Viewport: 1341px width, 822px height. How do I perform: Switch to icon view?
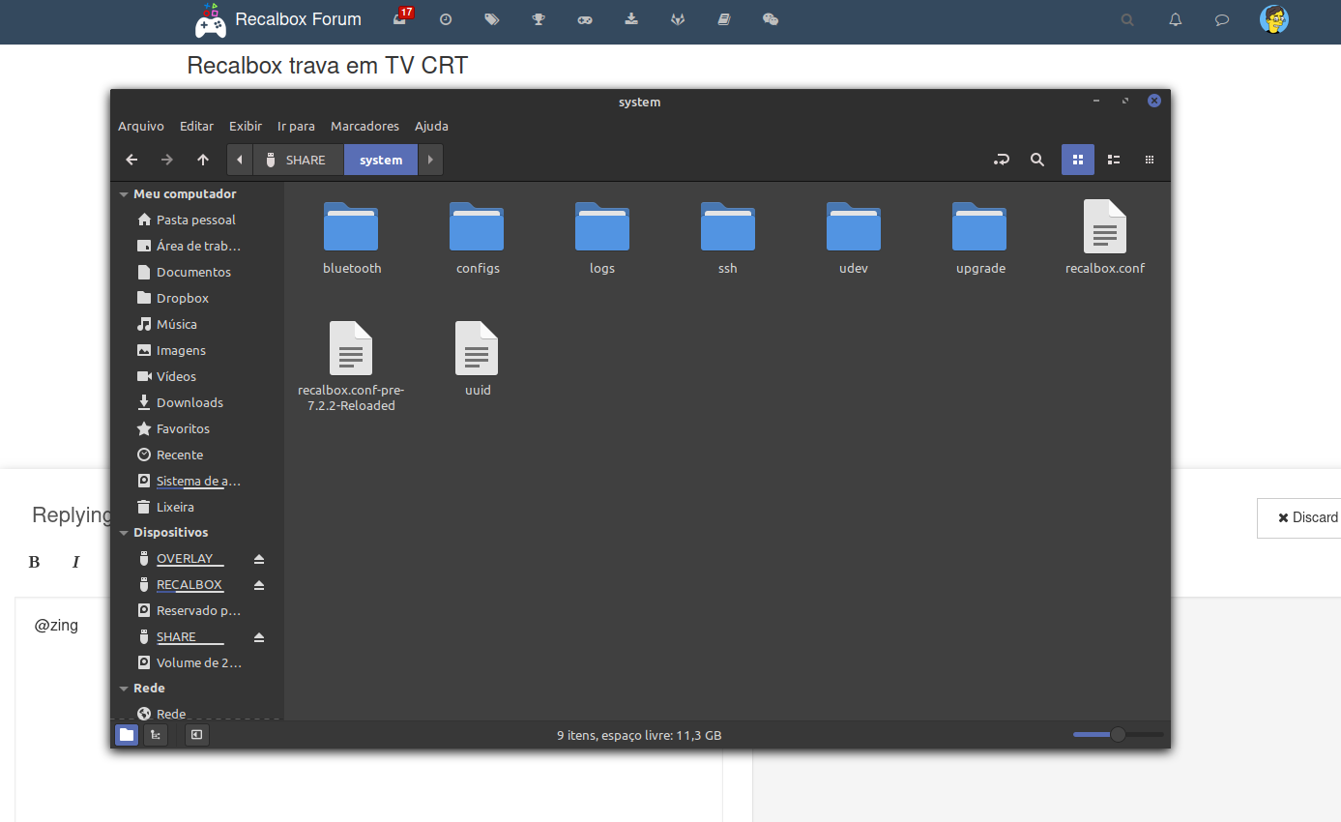[x=1078, y=160]
